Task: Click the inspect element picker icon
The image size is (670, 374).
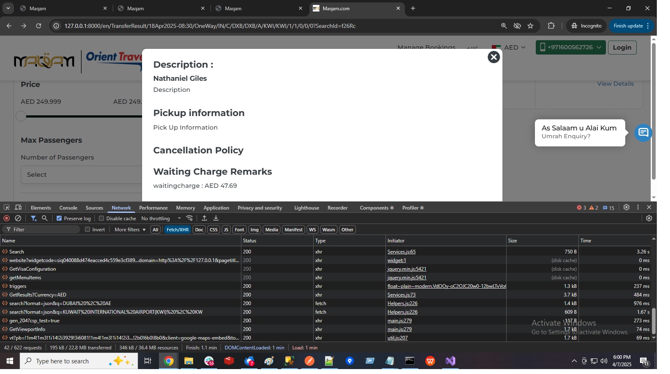Action: pos(7,208)
